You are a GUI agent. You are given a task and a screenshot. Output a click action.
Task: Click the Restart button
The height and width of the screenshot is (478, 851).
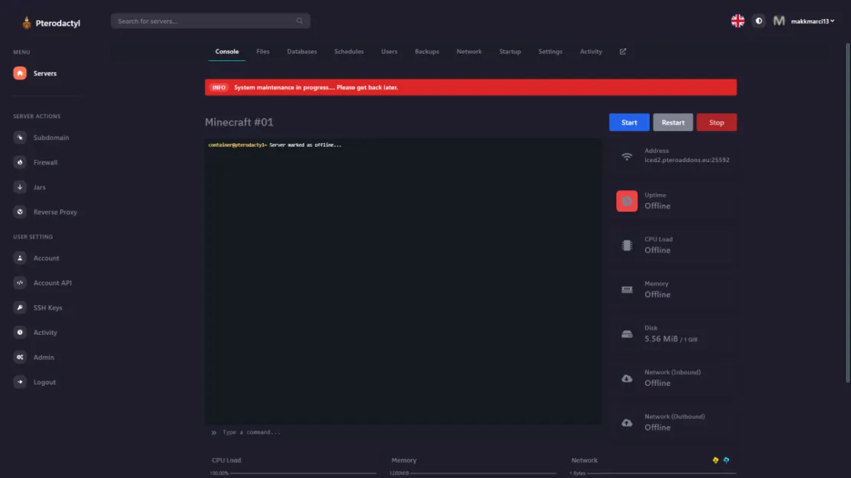coord(673,123)
